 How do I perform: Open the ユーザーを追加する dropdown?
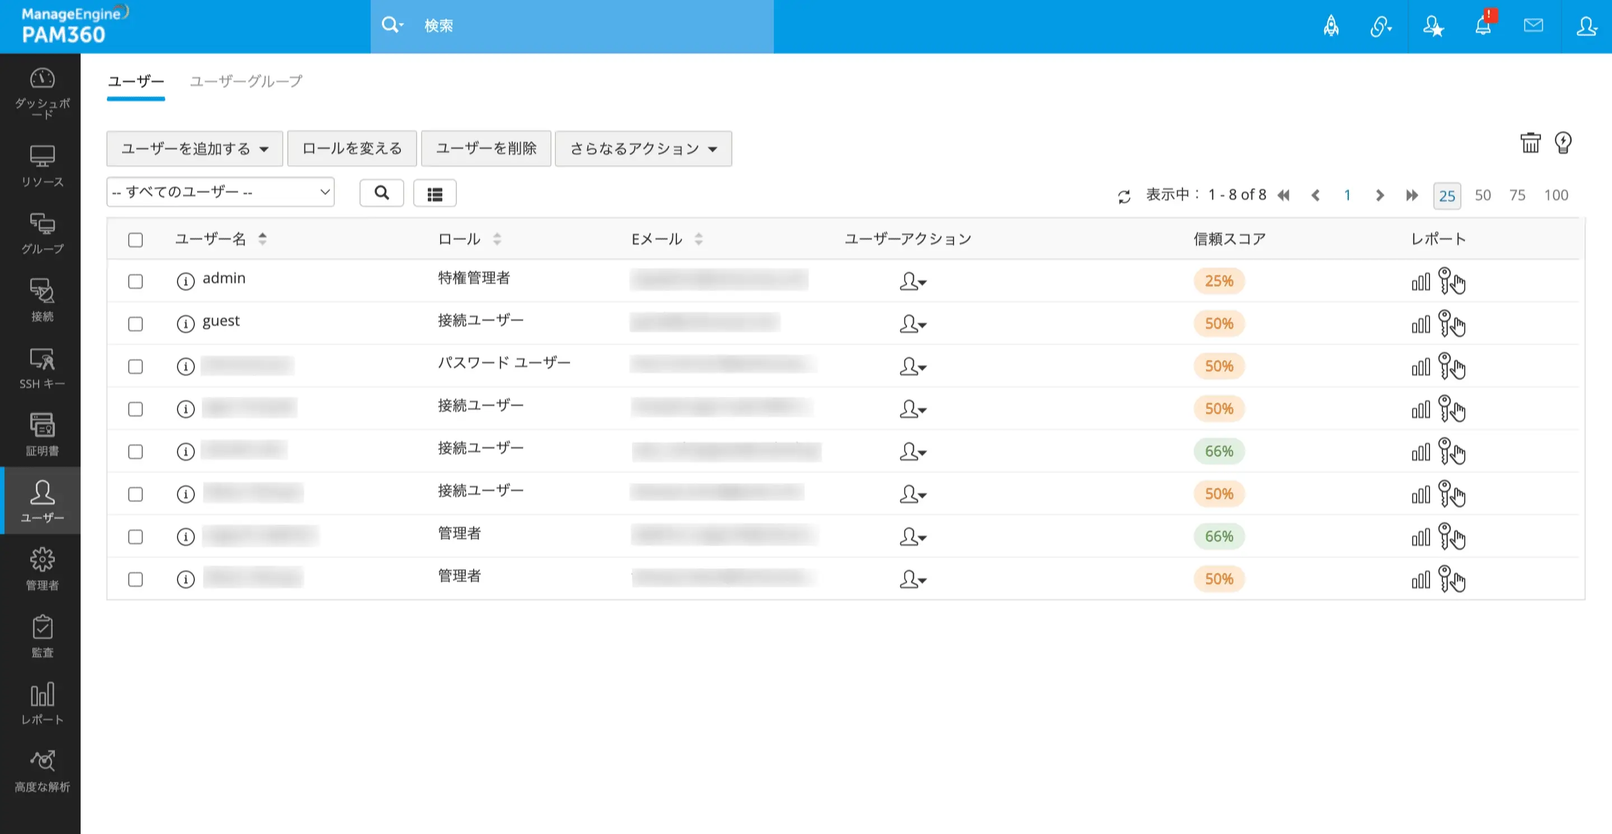click(x=195, y=149)
